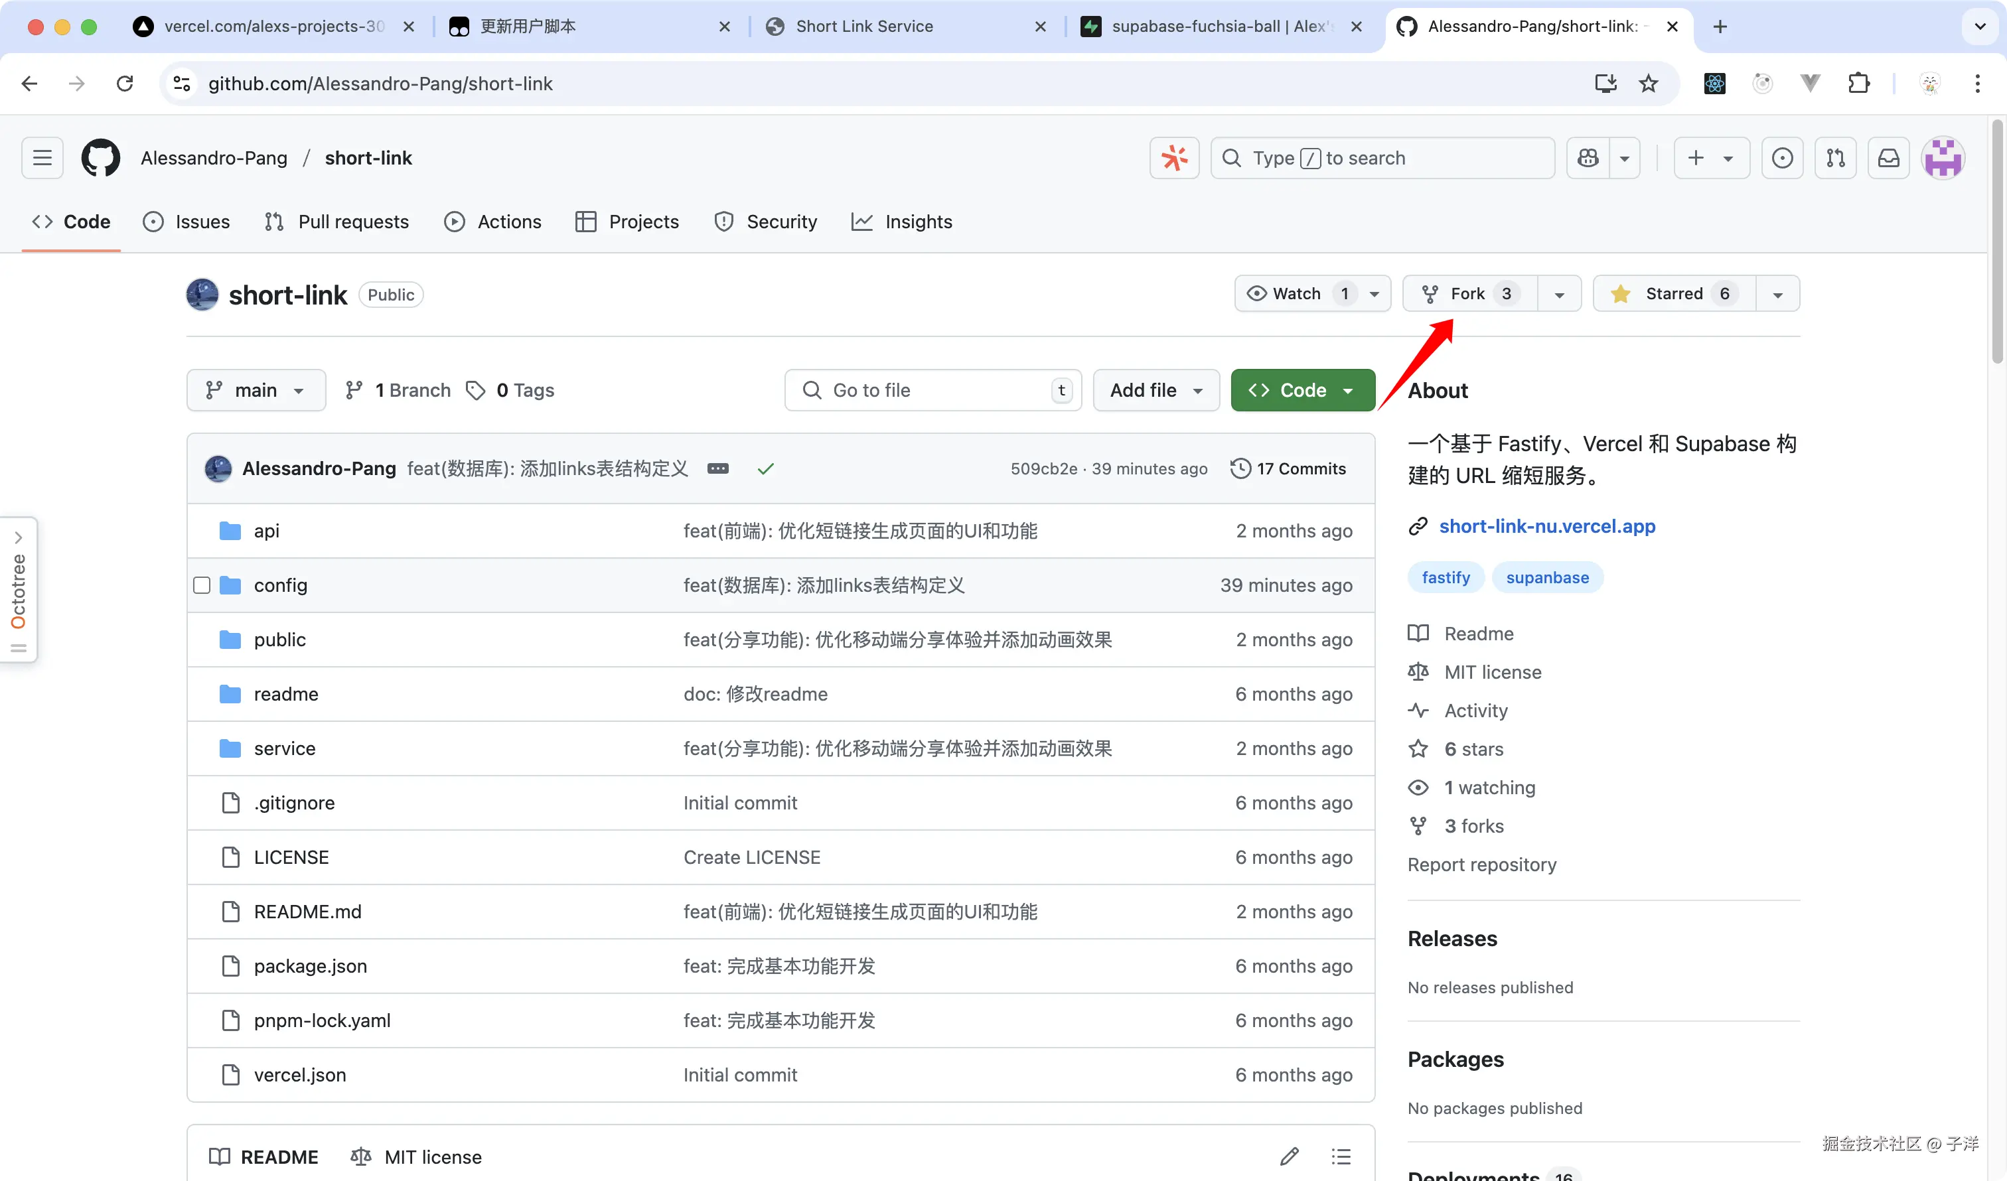View the 17 Commits history
Screen dimensions: 2007x1181
[x=1289, y=468]
